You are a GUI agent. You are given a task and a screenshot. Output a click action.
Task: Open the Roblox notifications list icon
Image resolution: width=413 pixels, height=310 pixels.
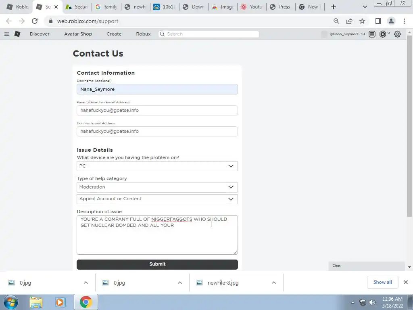tap(372, 34)
